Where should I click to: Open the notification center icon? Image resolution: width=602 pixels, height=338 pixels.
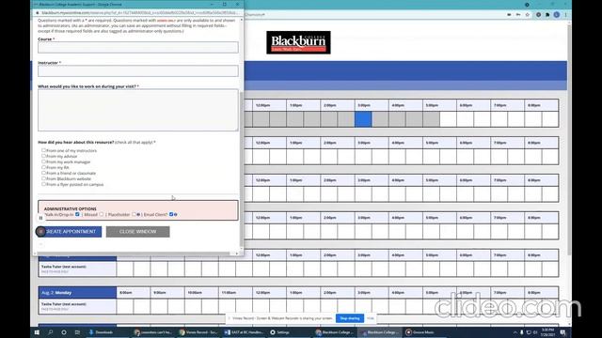562,332
